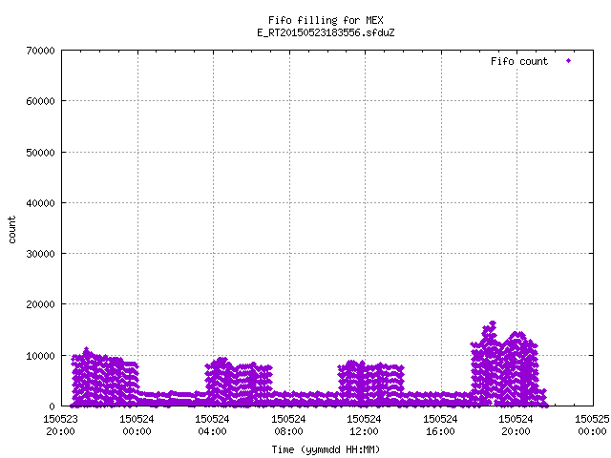Click the y-axis tick value 20000
Screen dimensions: 611x458
pyautogui.click(x=40, y=304)
